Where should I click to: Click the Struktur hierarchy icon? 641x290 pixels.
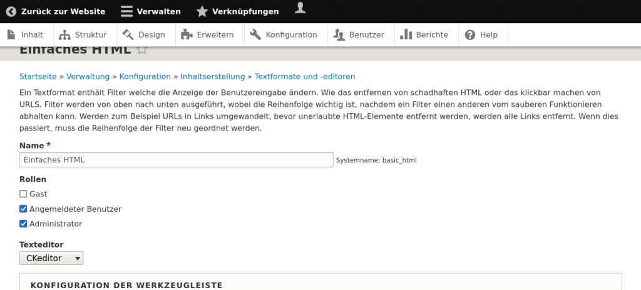pyautogui.click(x=64, y=34)
